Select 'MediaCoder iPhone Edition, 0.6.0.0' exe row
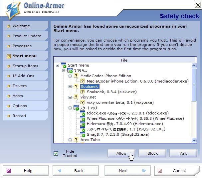202x178 pixels. [137, 81]
